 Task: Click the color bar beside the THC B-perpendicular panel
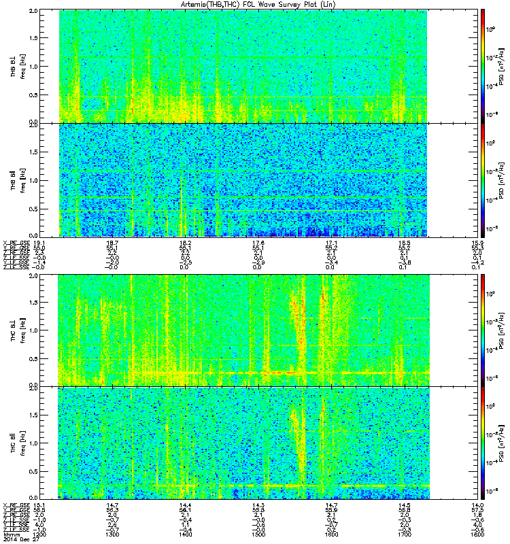[x=483, y=330]
